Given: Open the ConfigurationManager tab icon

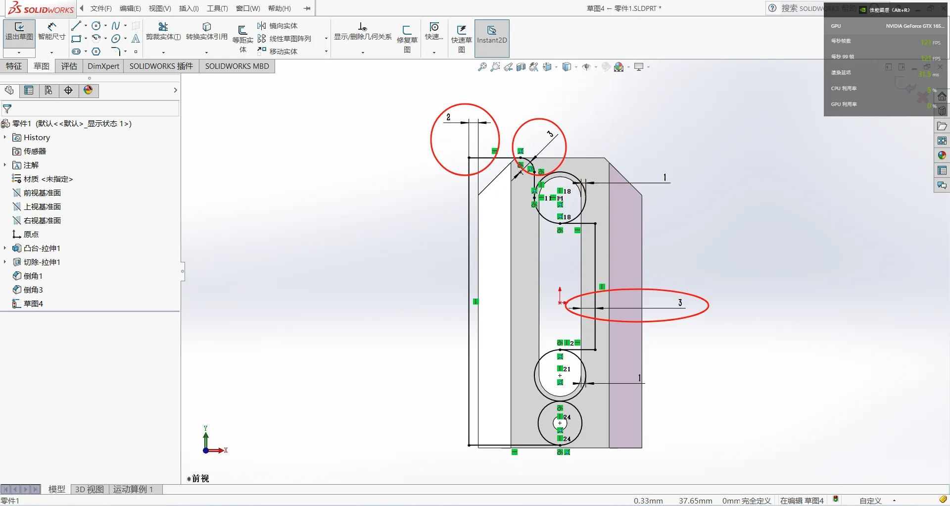Looking at the screenshot, I should pos(48,90).
